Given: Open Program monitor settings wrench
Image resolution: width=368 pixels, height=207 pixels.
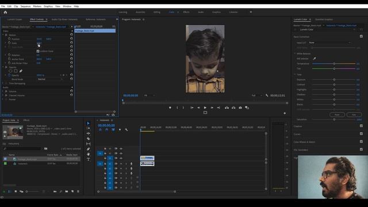Looking at the screenshot, I should [x=267, y=95].
